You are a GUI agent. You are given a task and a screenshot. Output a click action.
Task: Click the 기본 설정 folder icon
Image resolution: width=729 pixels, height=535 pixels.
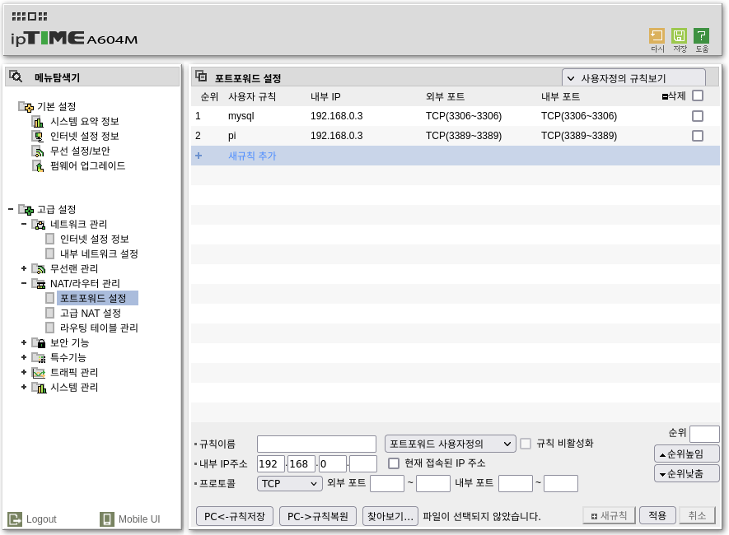point(26,107)
